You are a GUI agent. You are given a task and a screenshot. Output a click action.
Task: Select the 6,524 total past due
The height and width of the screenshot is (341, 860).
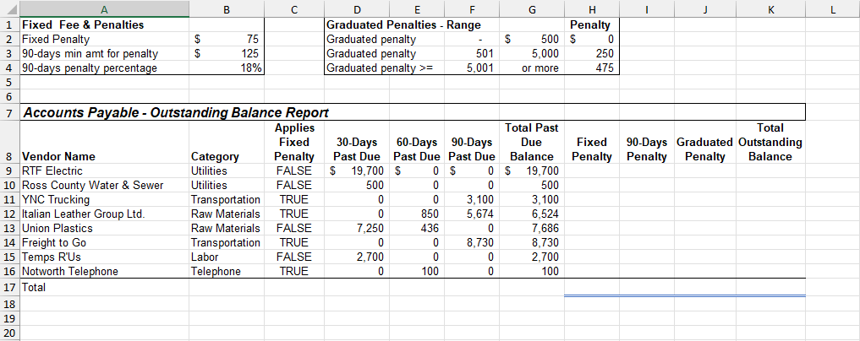pos(531,214)
